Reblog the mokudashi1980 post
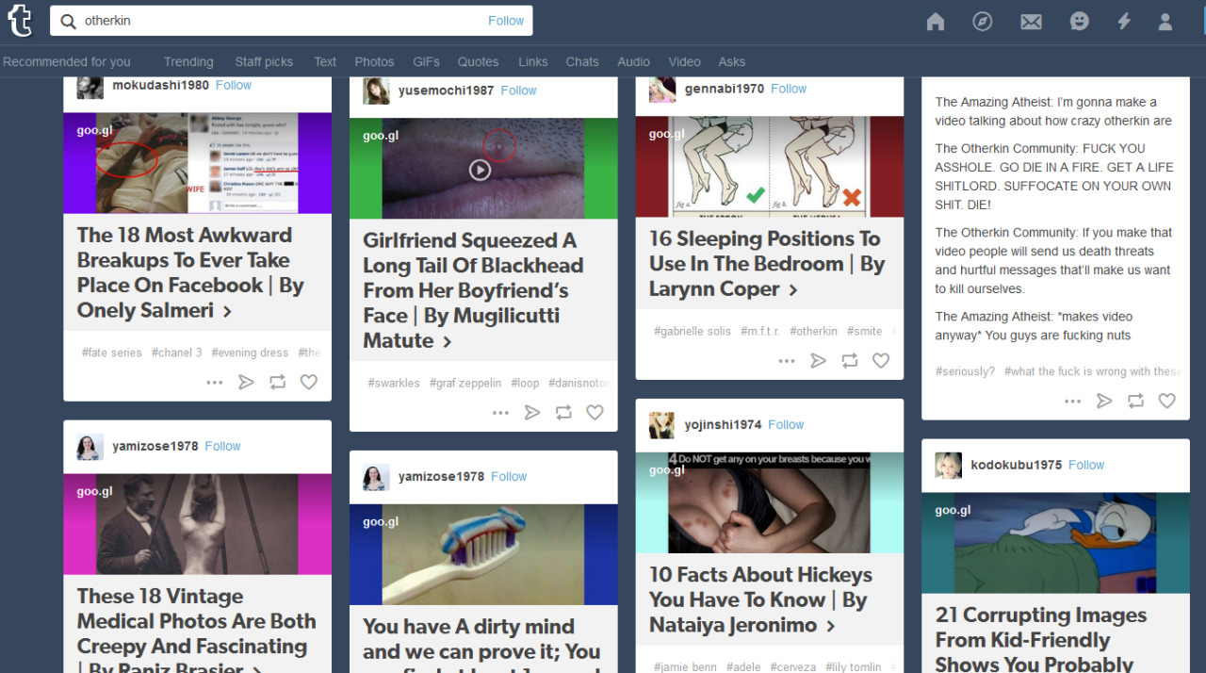 277,382
